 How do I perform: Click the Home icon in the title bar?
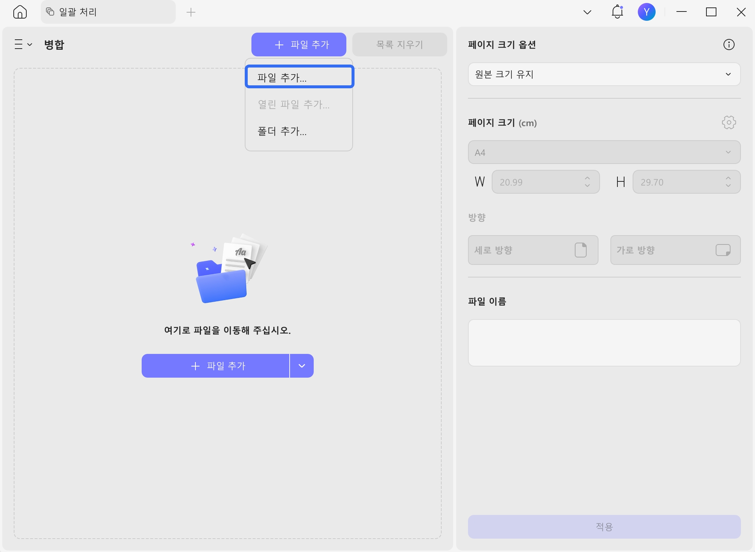20,11
